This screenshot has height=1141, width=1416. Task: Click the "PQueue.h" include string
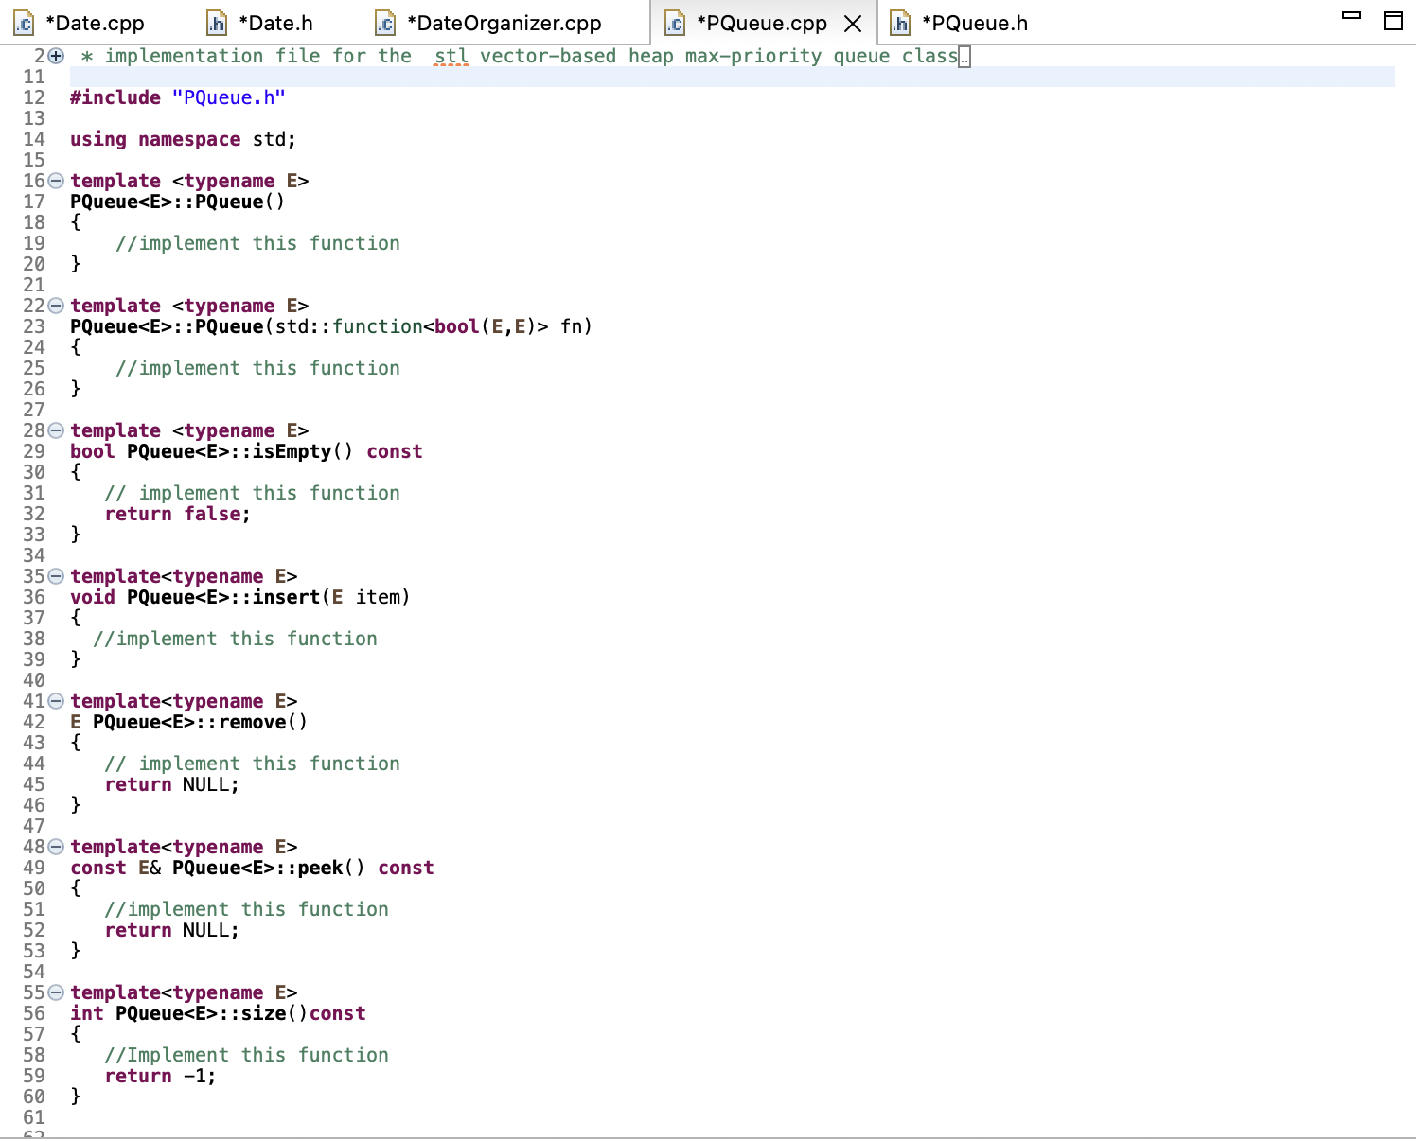tap(228, 97)
